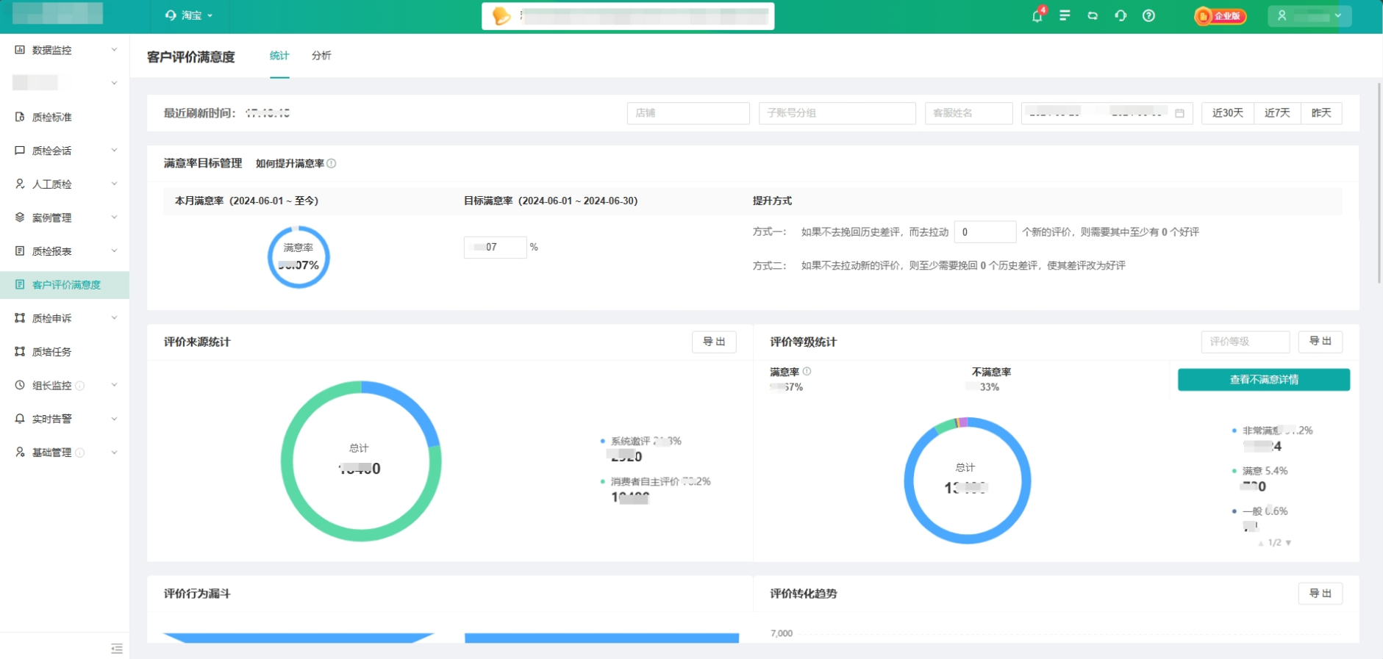Click the info icon beside 基础管理
1383x659 pixels.
click(80, 453)
